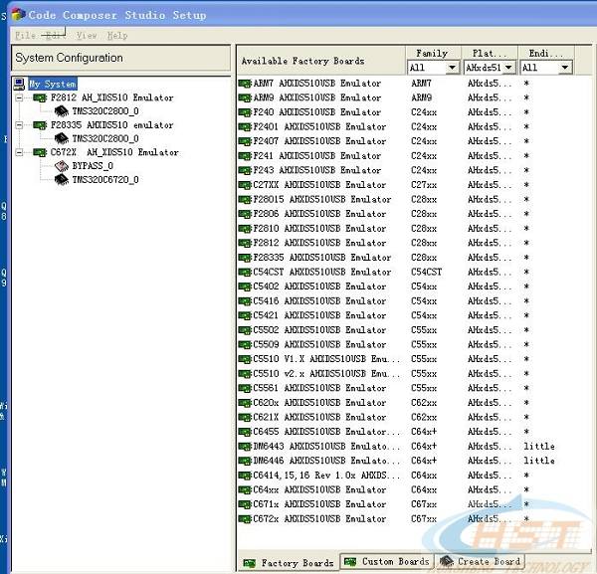
Task: Switch to the Create Board tab
Action: coord(480,561)
